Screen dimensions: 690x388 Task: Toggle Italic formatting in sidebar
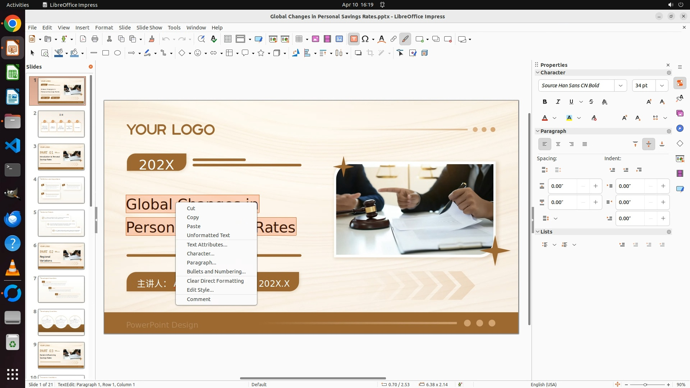558,102
